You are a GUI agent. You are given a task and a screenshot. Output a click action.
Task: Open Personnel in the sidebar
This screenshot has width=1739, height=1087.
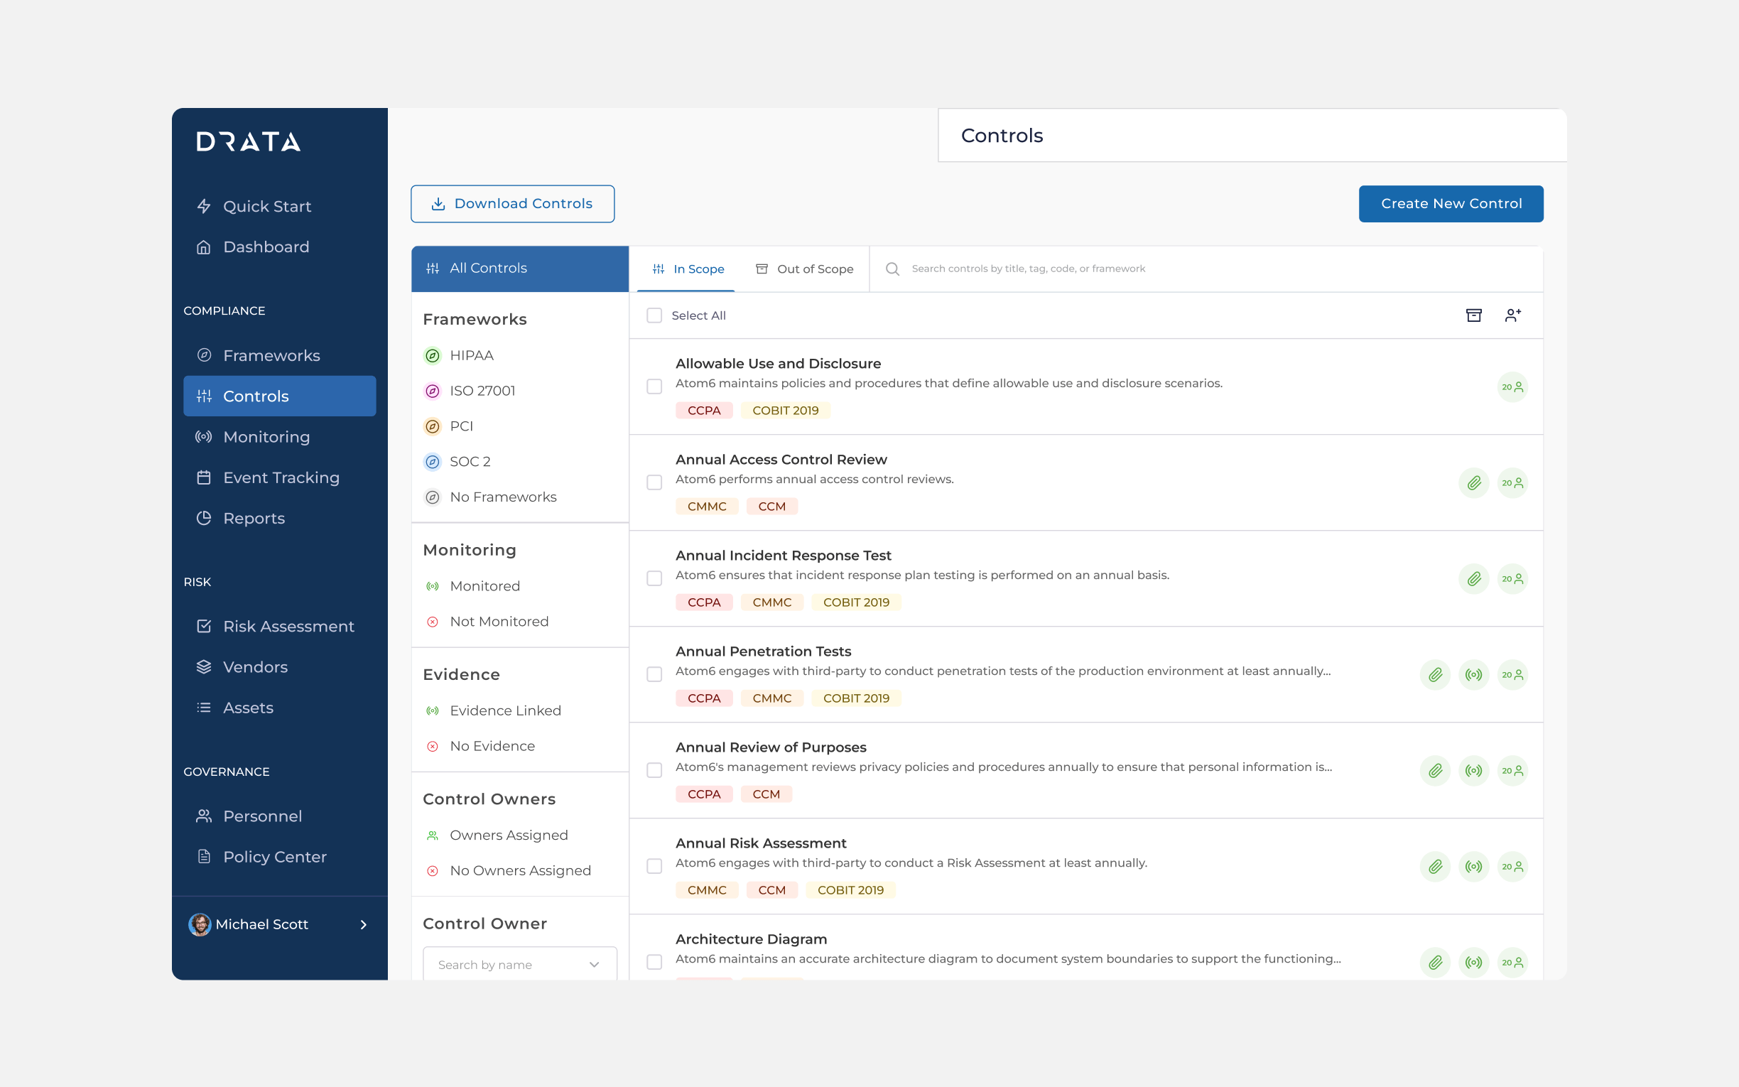[280, 816]
